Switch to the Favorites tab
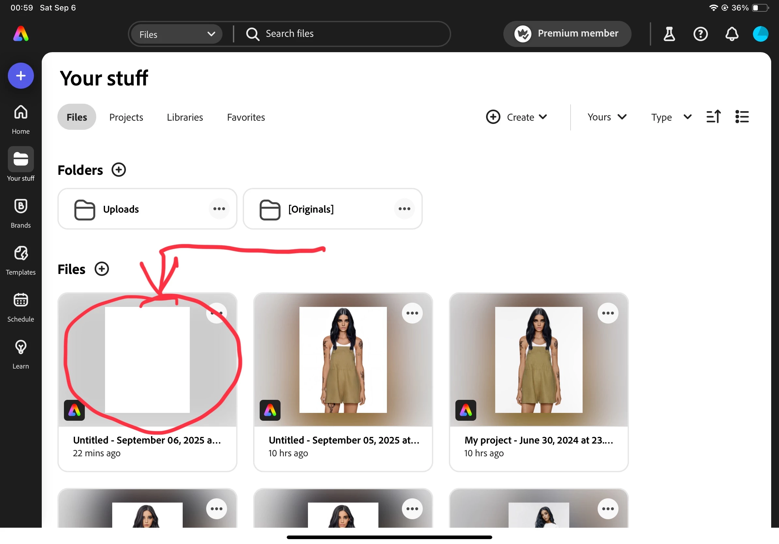The image size is (779, 544). pos(246,117)
